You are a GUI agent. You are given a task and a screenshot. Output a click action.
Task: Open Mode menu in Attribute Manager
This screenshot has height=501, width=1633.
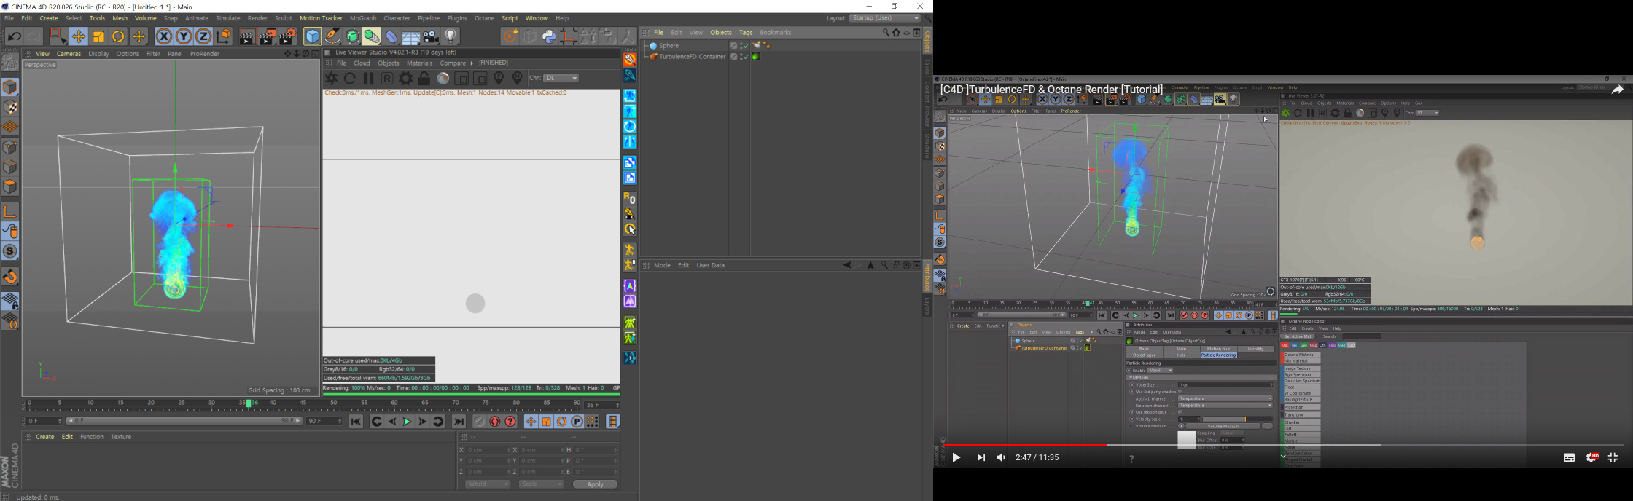click(662, 266)
